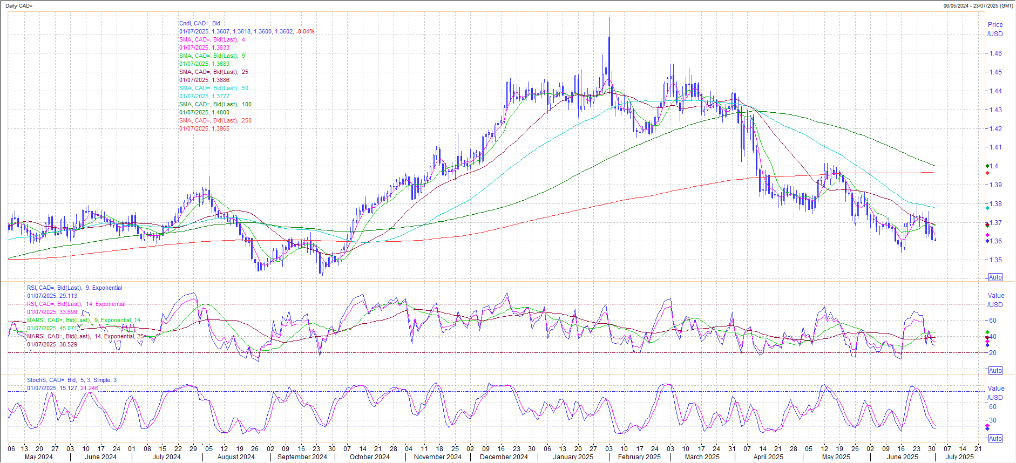Select the 'SMA, CAD=, Bid(Last), 9' legend
Viewport: 1016px width, 463px height.
point(212,56)
